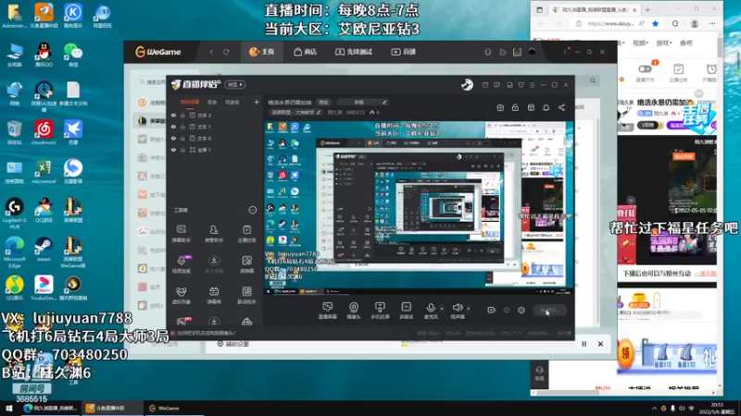
Task: Open 鱼吧 link in browser page
Action: click(x=686, y=43)
